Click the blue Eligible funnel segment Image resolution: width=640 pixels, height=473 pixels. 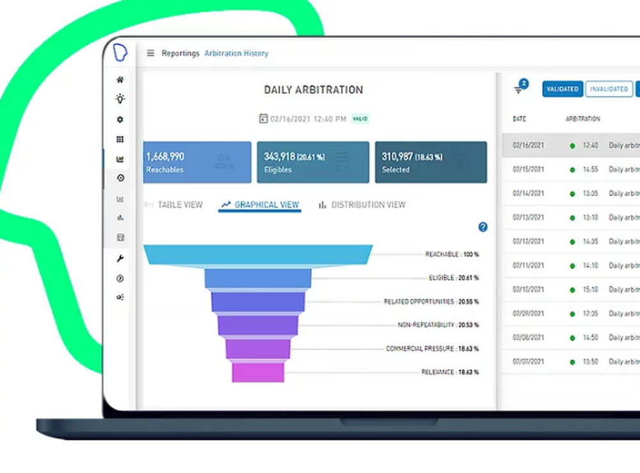(x=258, y=279)
